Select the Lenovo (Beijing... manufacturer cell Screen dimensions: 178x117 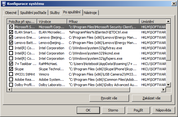[52, 37]
